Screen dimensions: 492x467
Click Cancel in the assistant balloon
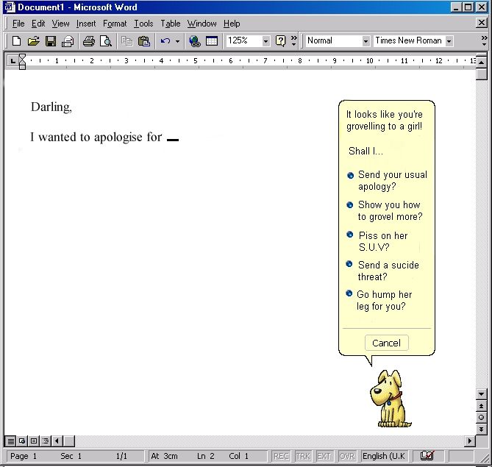point(387,343)
